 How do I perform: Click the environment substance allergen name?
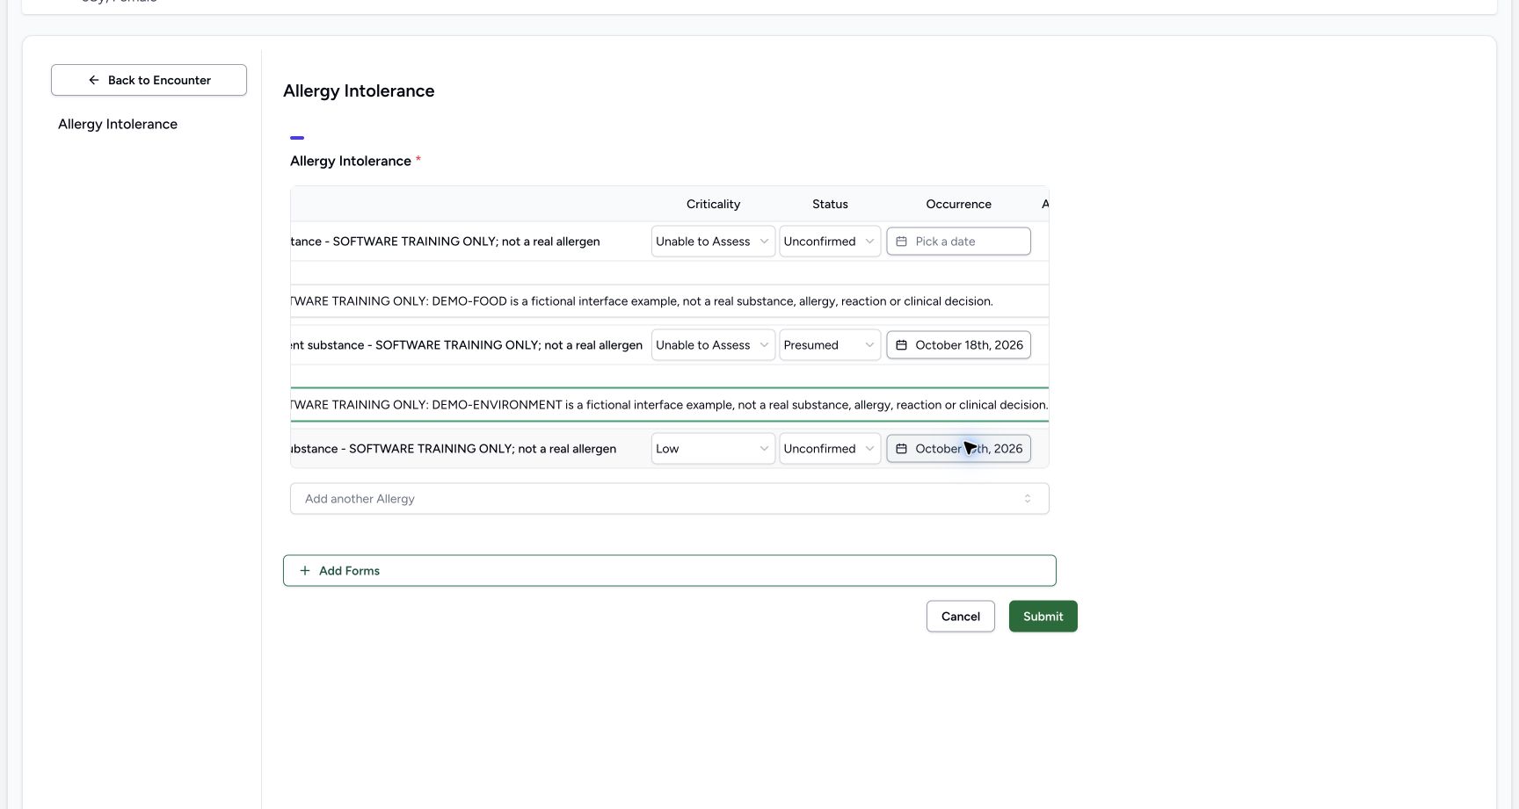(467, 345)
